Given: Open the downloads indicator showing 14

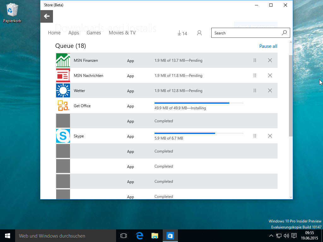Looking at the screenshot, I should (x=182, y=33).
